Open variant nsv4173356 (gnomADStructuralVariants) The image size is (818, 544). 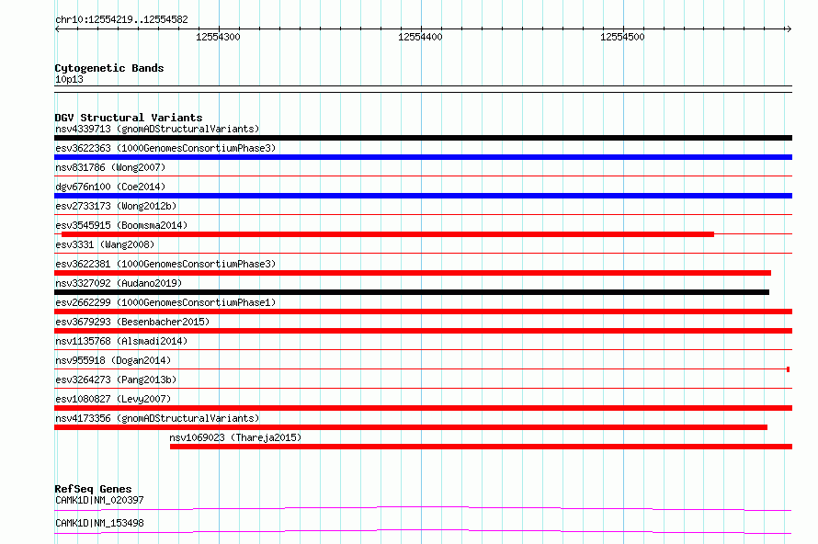click(157, 418)
